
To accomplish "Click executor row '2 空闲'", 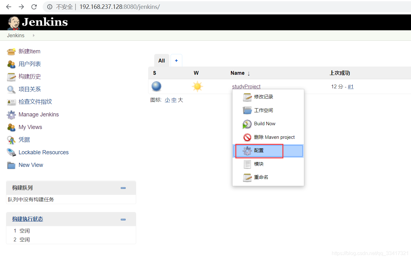I will pyautogui.click(x=21, y=240).
